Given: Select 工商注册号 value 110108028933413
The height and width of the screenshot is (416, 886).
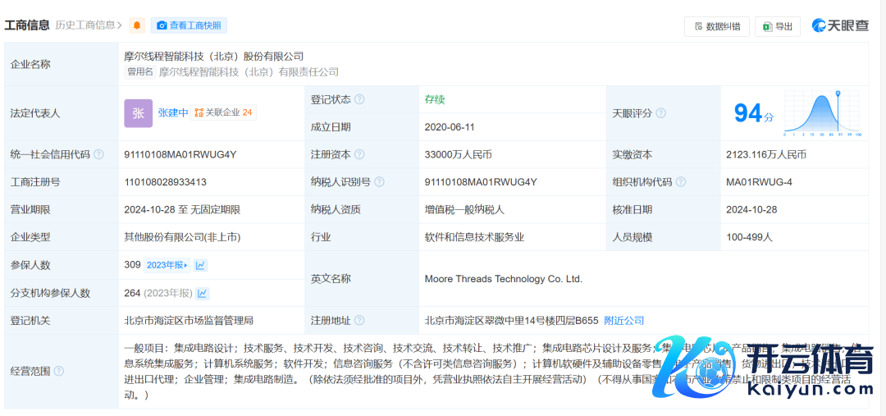Looking at the screenshot, I should (x=165, y=182).
